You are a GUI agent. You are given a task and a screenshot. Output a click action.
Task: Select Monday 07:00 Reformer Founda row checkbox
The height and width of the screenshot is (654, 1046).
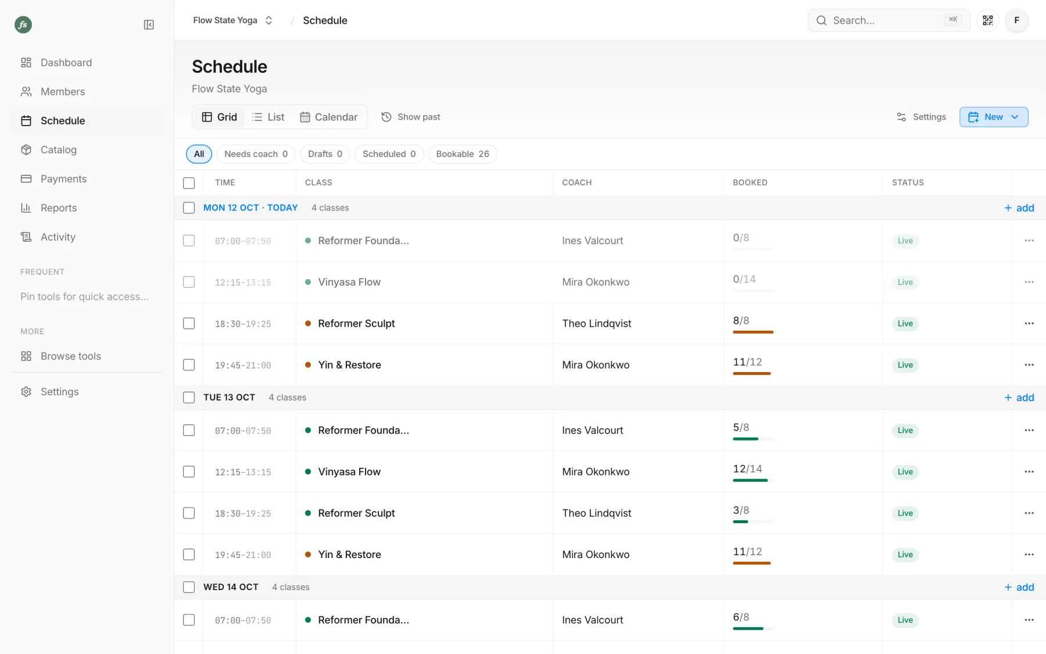pos(189,241)
